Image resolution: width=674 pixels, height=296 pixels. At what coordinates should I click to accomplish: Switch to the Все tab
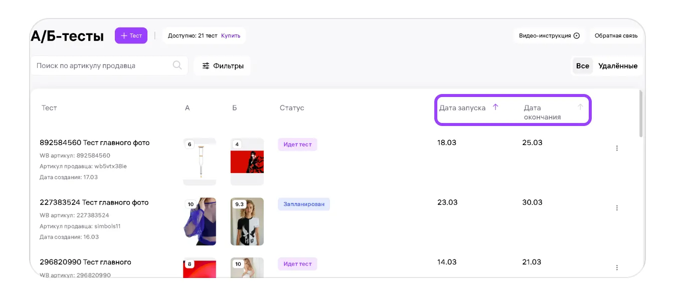[x=582, y=66]
